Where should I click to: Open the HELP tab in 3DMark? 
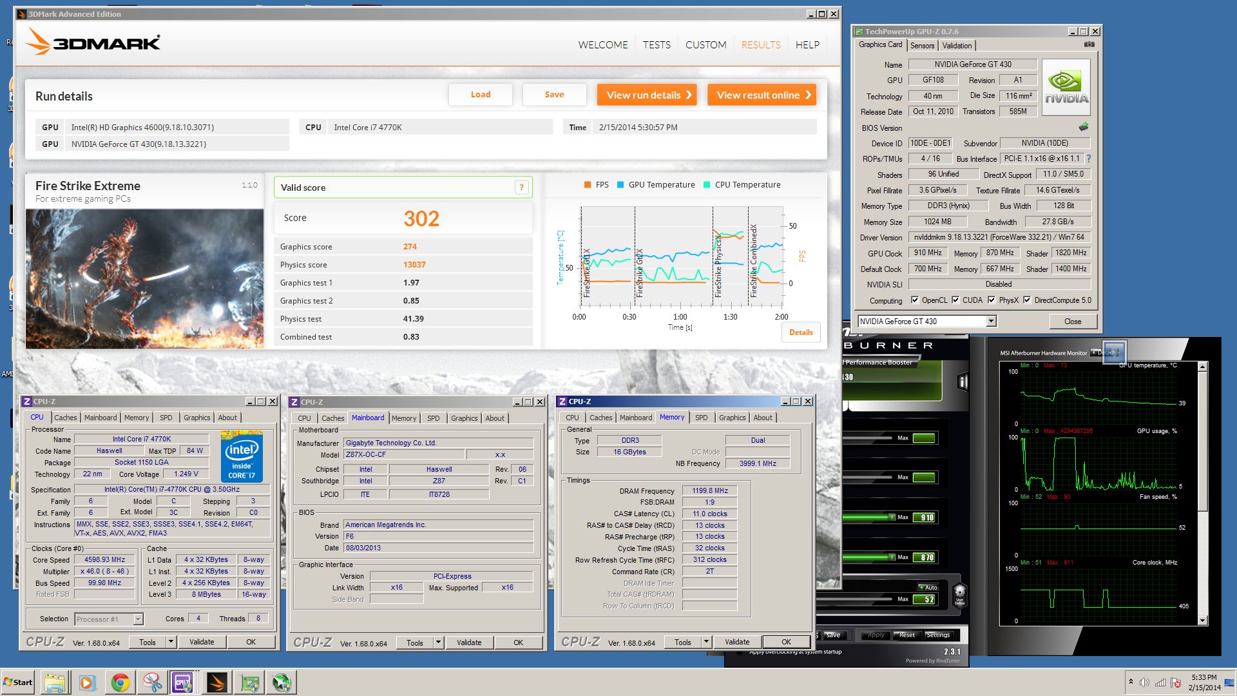coord(807,44)
